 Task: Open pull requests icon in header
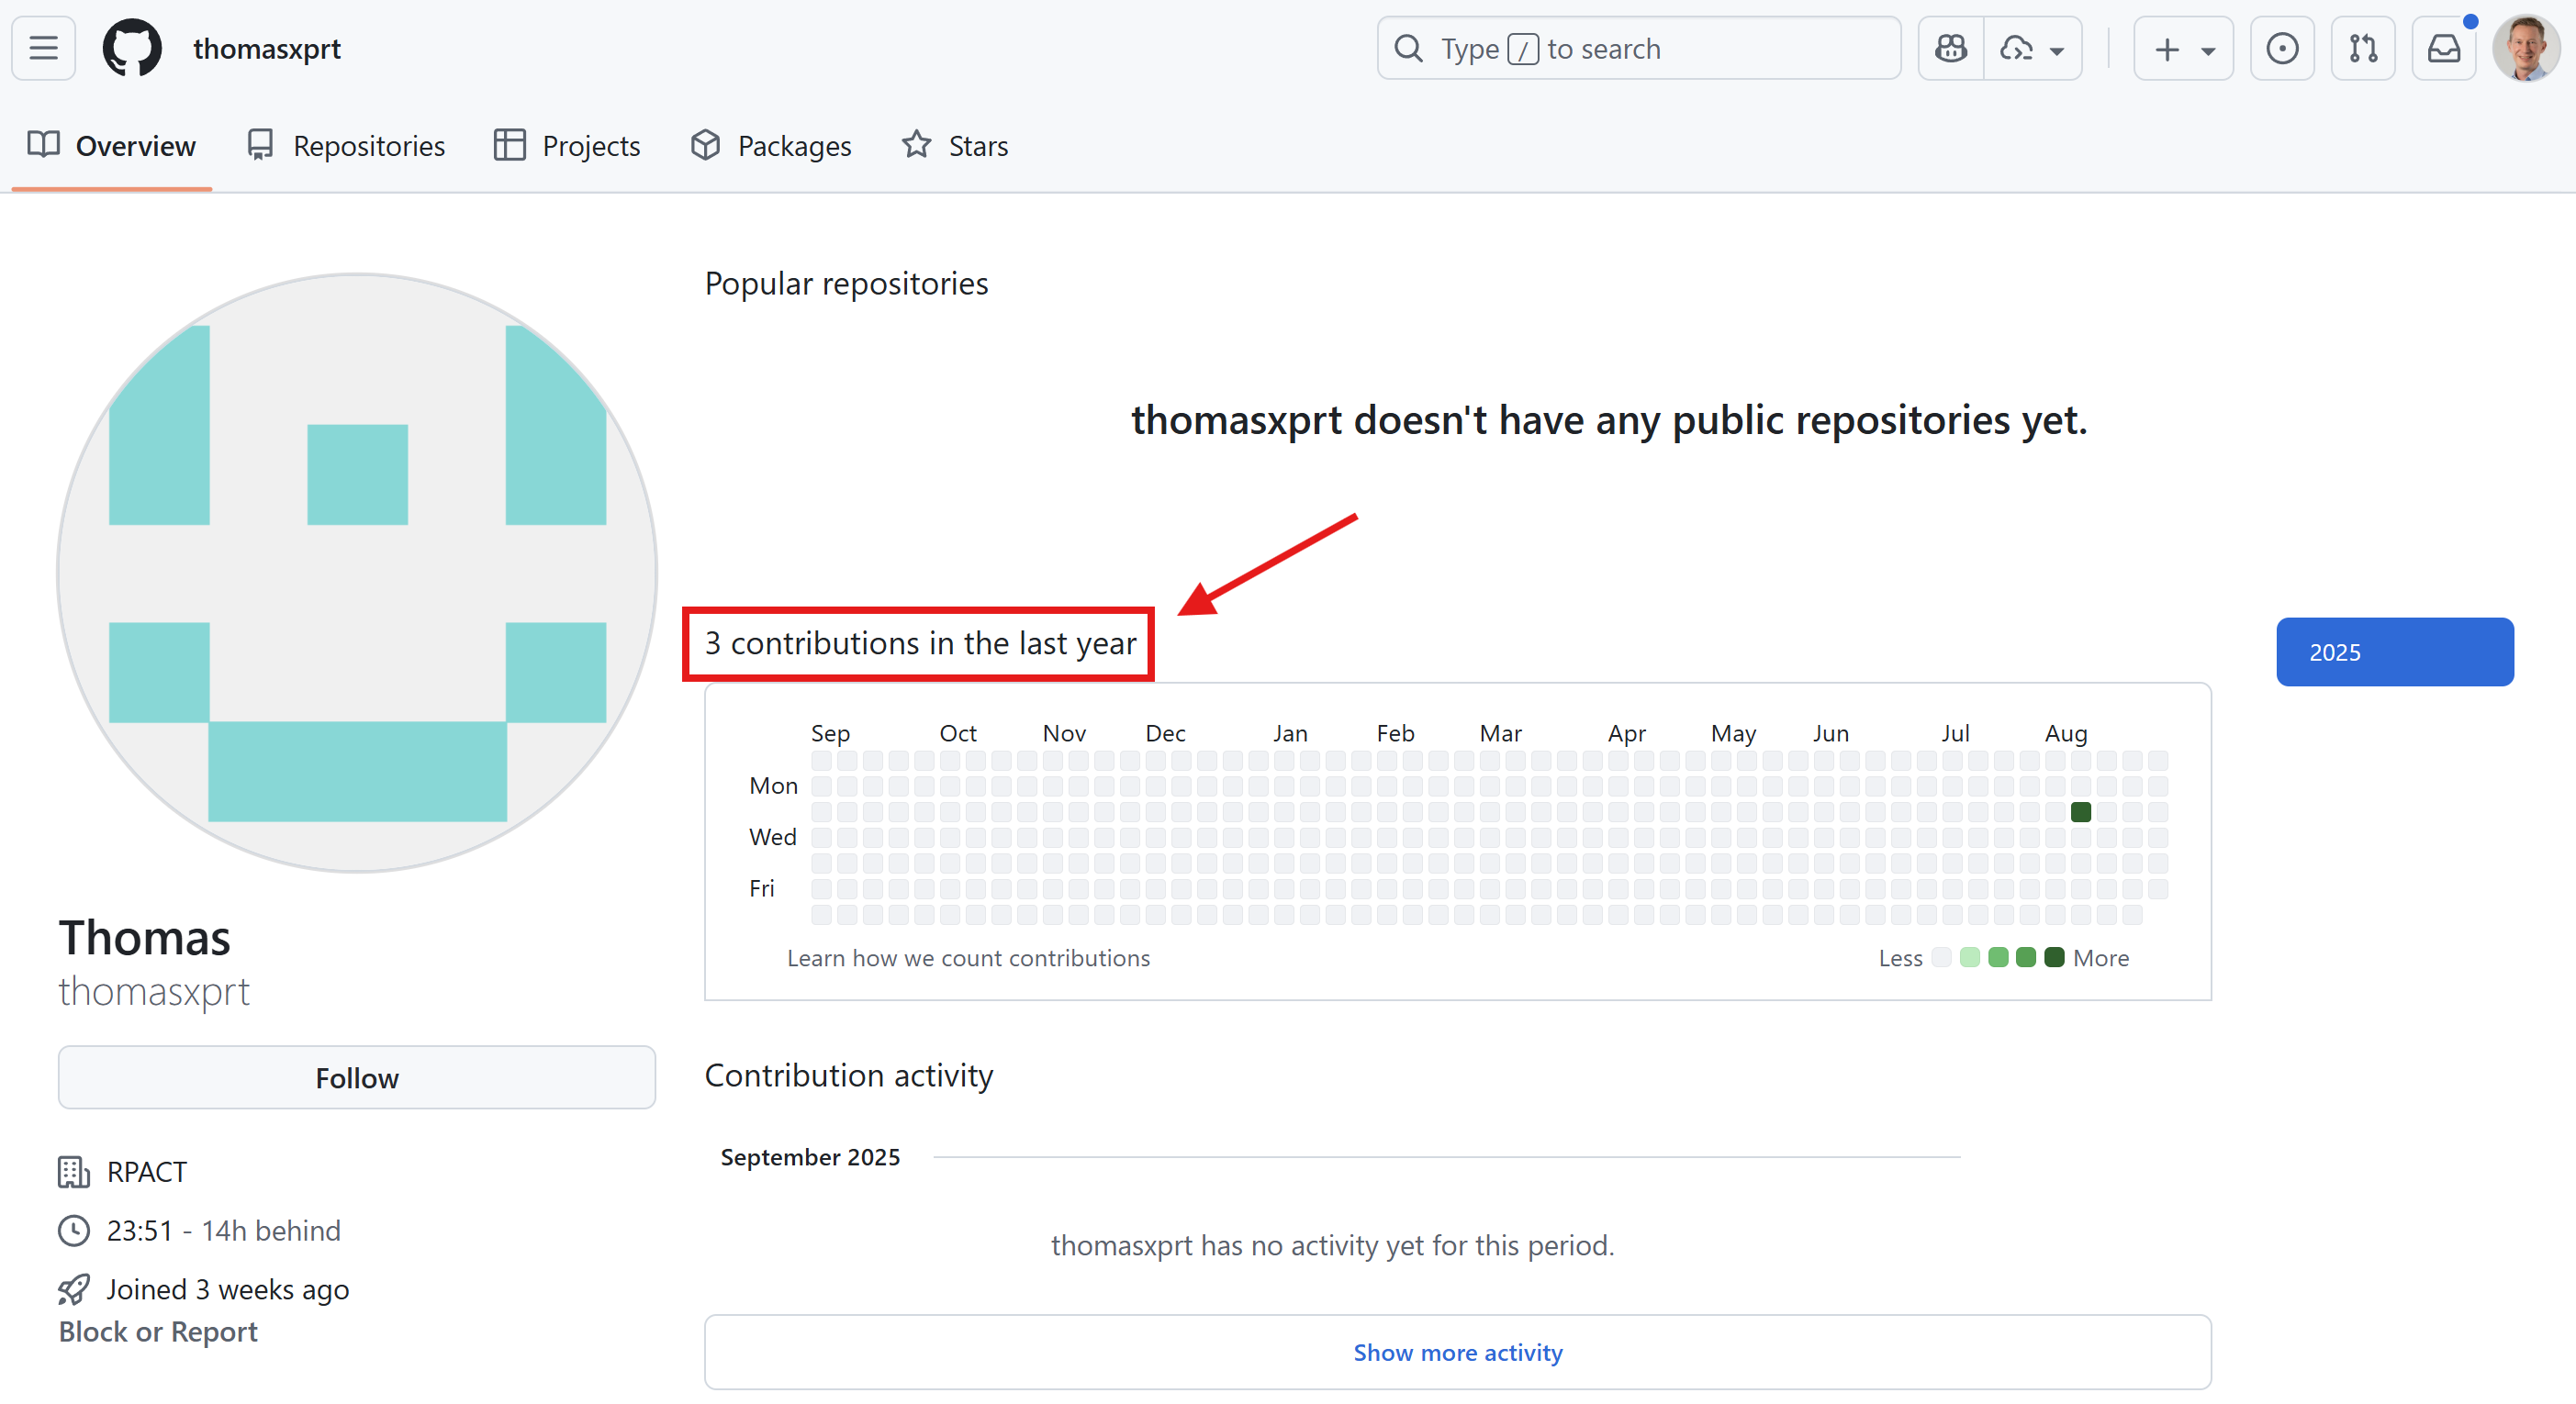tap(2362, 48)
